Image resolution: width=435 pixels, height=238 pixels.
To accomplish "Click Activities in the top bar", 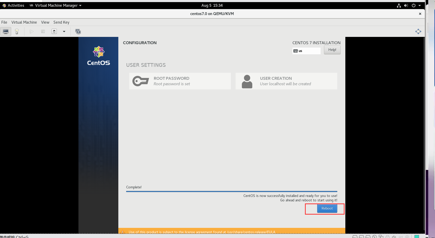I will click(x=13, y=5).
